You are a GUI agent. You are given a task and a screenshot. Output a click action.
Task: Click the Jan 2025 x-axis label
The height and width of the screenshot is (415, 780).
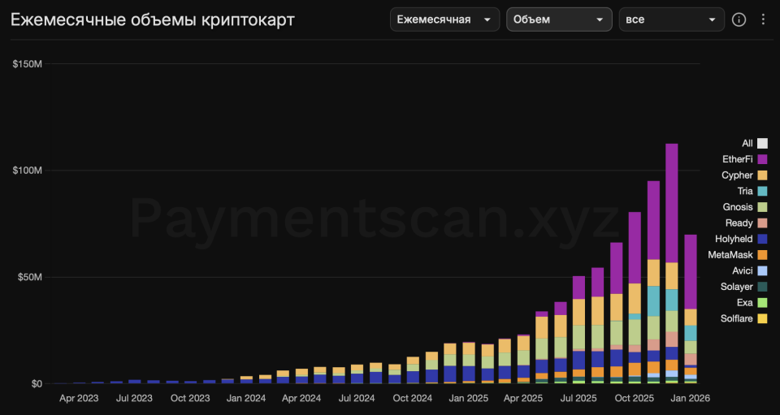469,398
